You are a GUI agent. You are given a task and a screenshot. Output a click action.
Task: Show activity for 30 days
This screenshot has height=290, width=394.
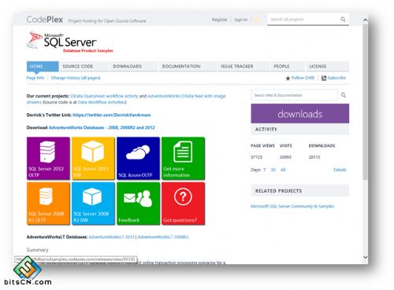tap(273, 170)
